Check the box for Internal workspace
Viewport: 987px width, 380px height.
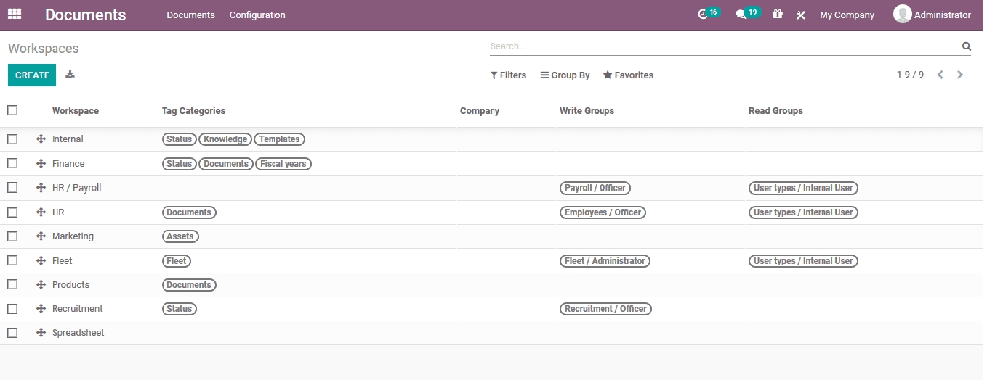(12, 139)
